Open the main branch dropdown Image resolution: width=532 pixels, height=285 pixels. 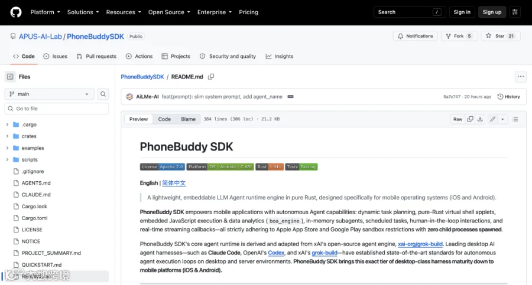[x=49, y=94]
